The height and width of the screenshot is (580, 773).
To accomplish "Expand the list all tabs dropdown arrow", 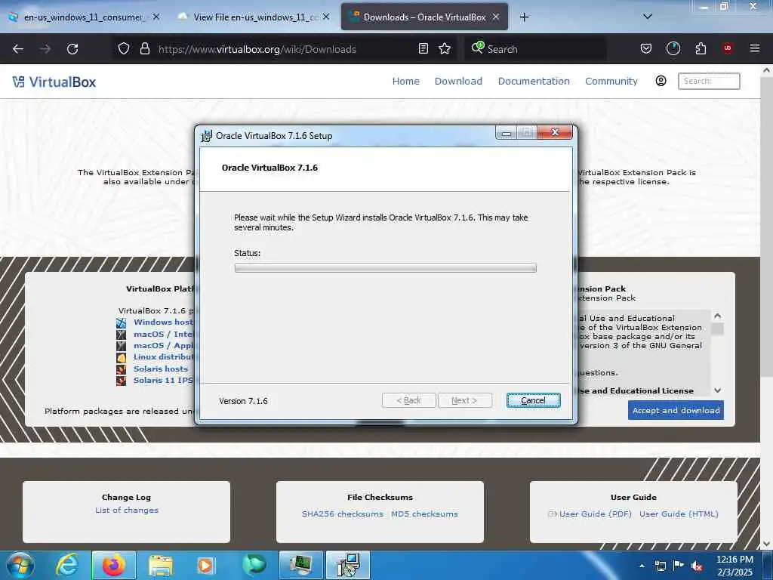I will (648, 17).
